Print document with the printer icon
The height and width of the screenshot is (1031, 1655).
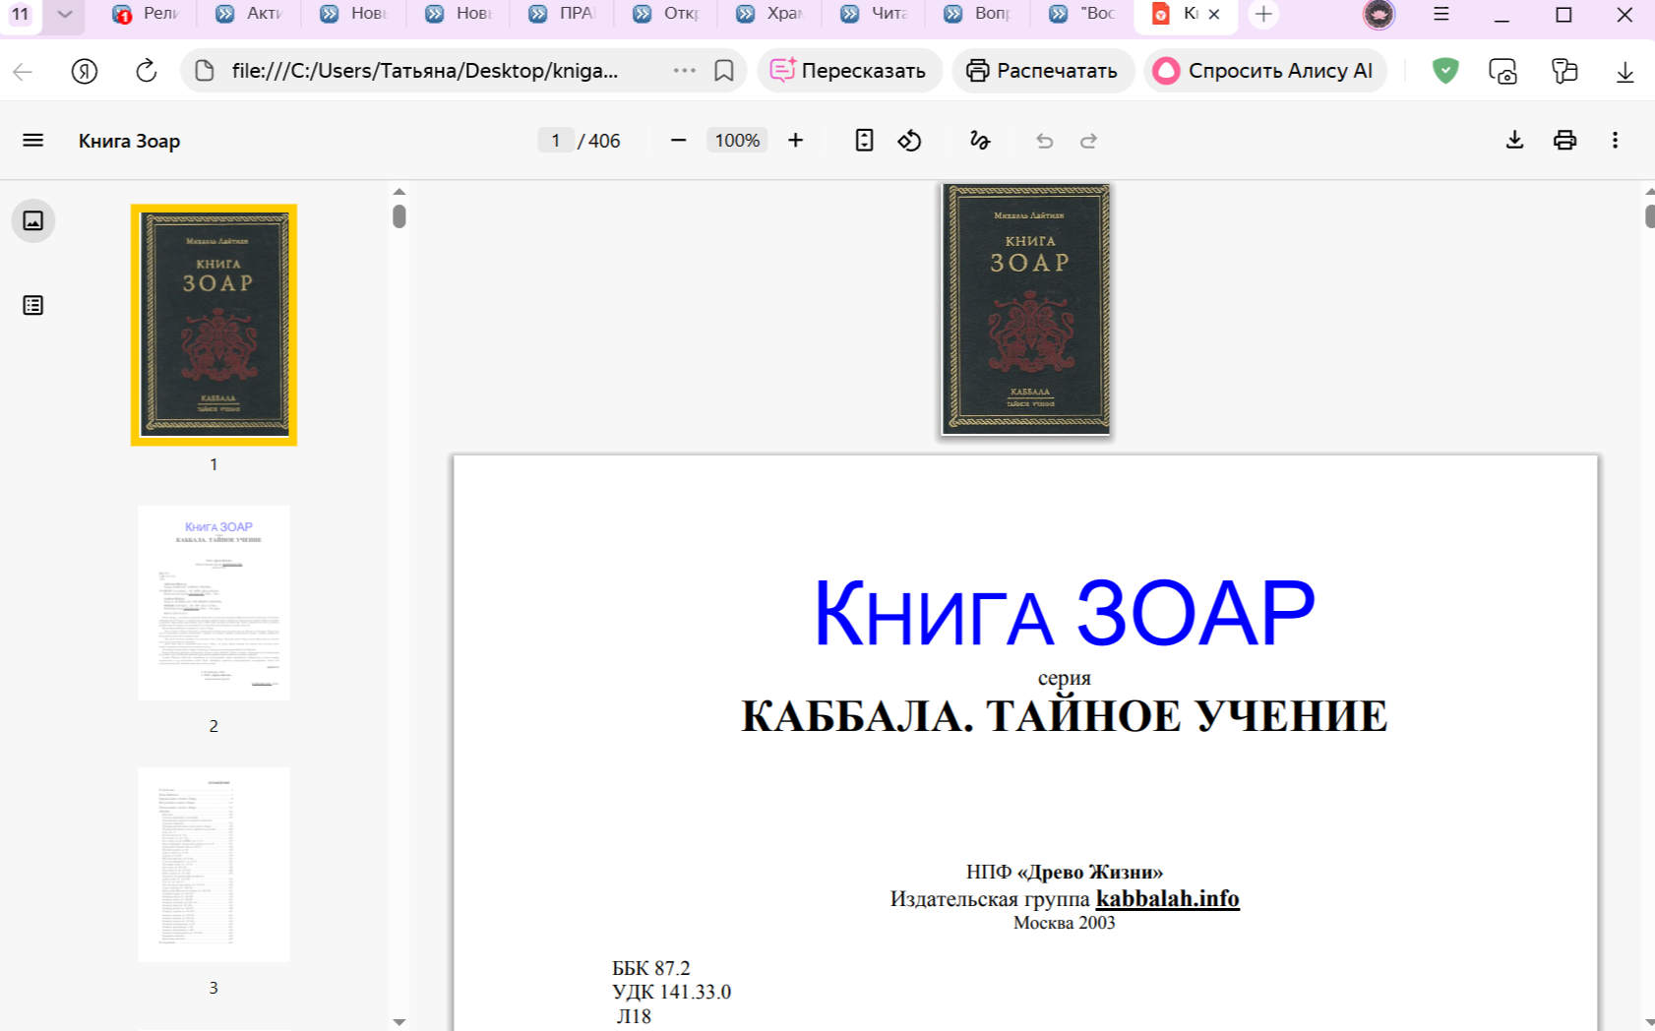click(x=1564, y=141)
